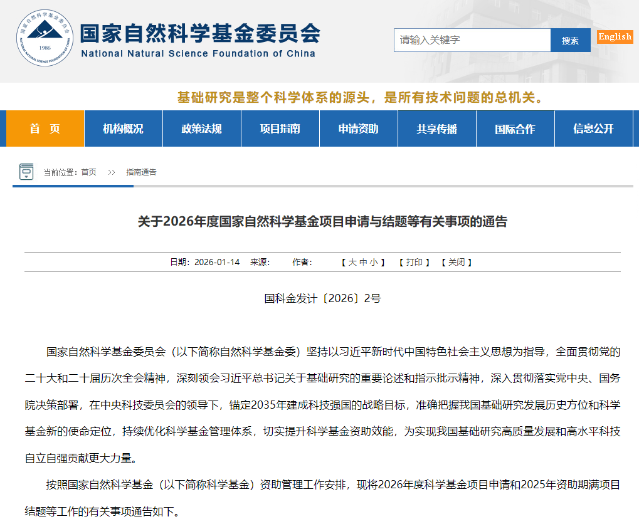Set the font size to 大 (large)

tap(352, 263)
